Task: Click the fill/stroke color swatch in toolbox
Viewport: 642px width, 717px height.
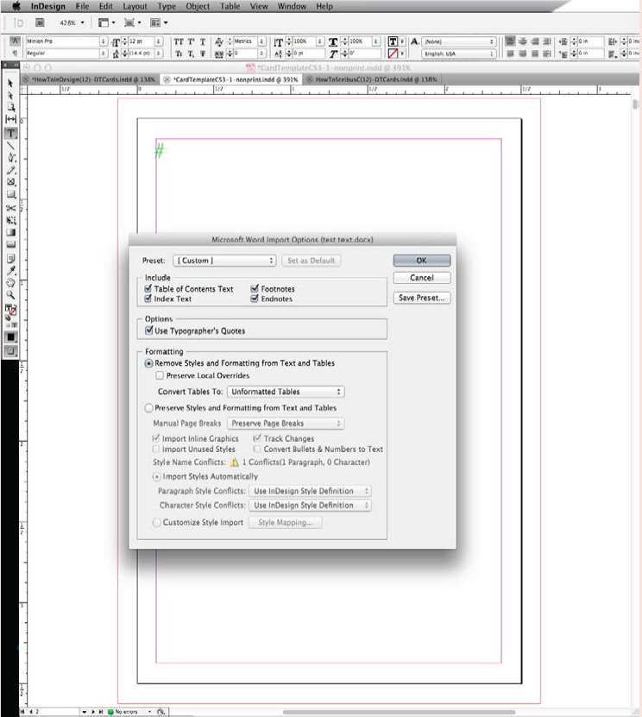Action: (x=11, y=310)
